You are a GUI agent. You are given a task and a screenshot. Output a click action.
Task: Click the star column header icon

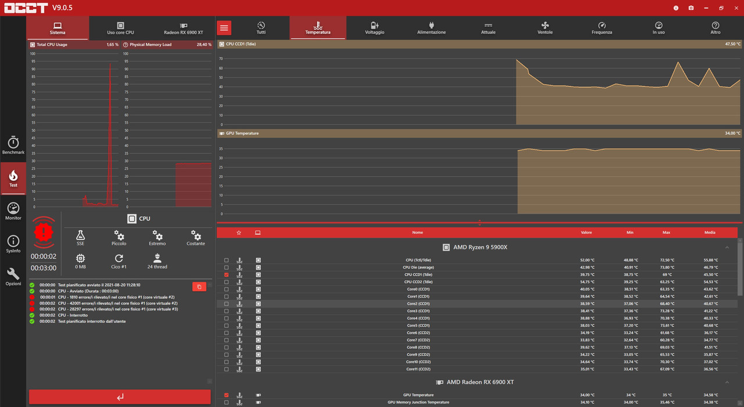(238, 233)
